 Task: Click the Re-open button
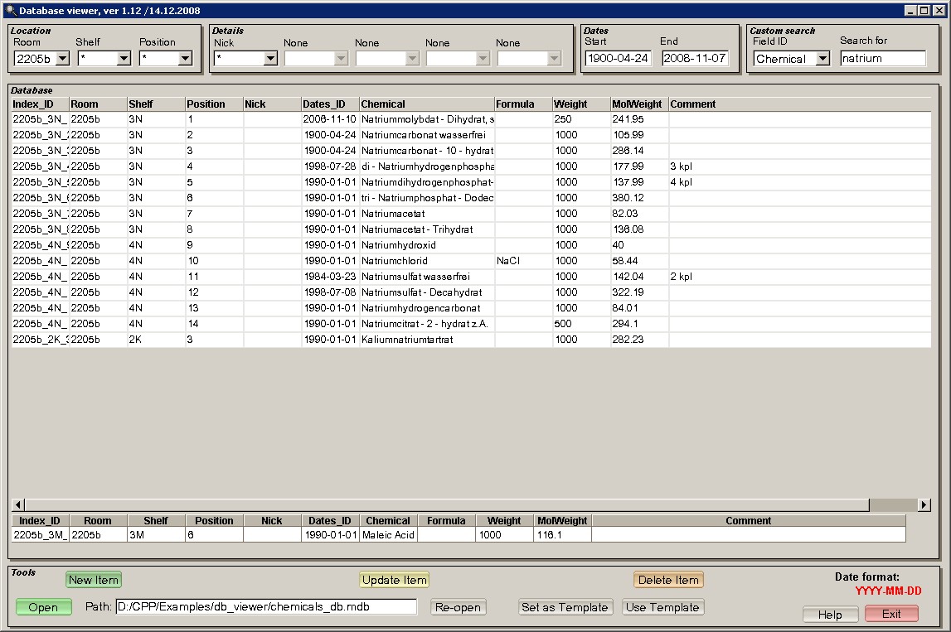(458, 607)
